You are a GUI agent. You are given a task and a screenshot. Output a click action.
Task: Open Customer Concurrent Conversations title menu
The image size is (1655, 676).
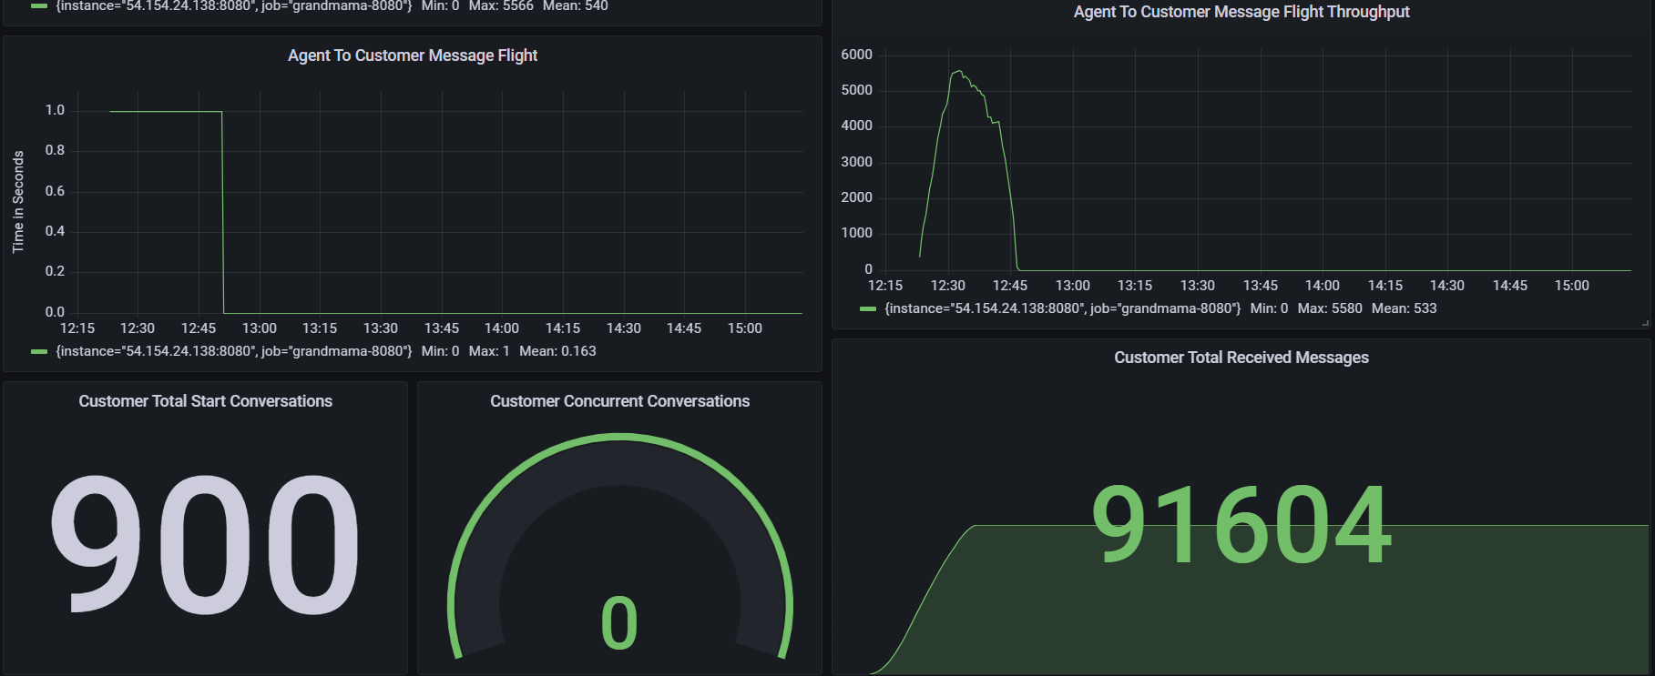tap(619, 401)
